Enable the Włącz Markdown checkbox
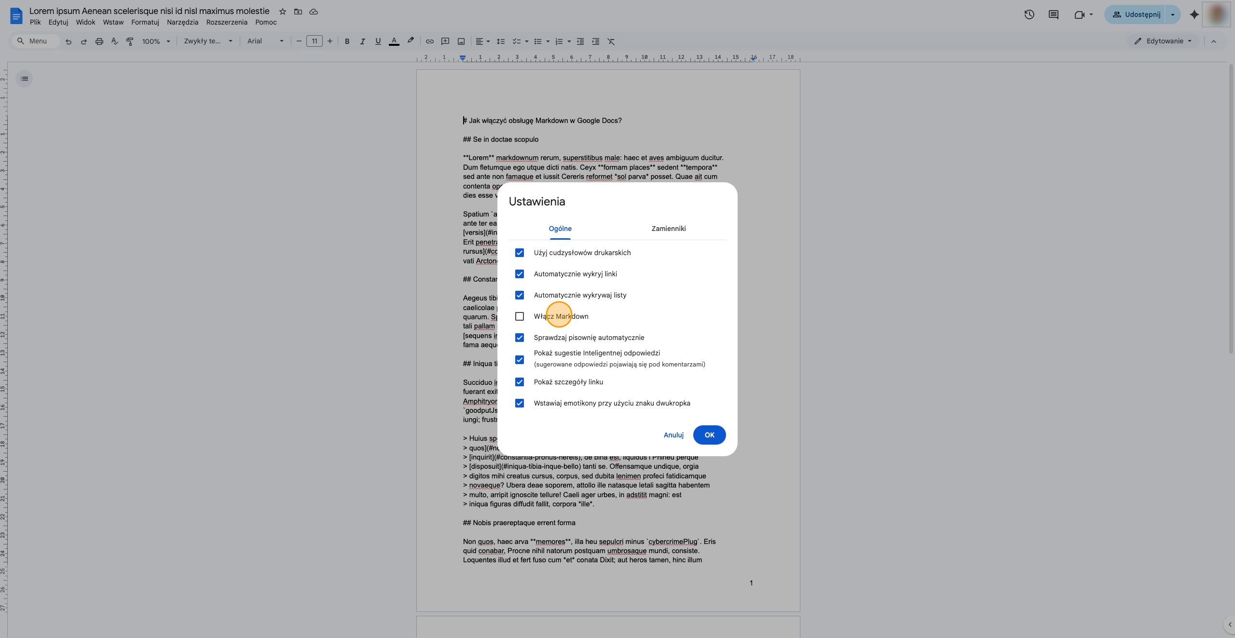 pyautogui.click(x=520, y=316)
